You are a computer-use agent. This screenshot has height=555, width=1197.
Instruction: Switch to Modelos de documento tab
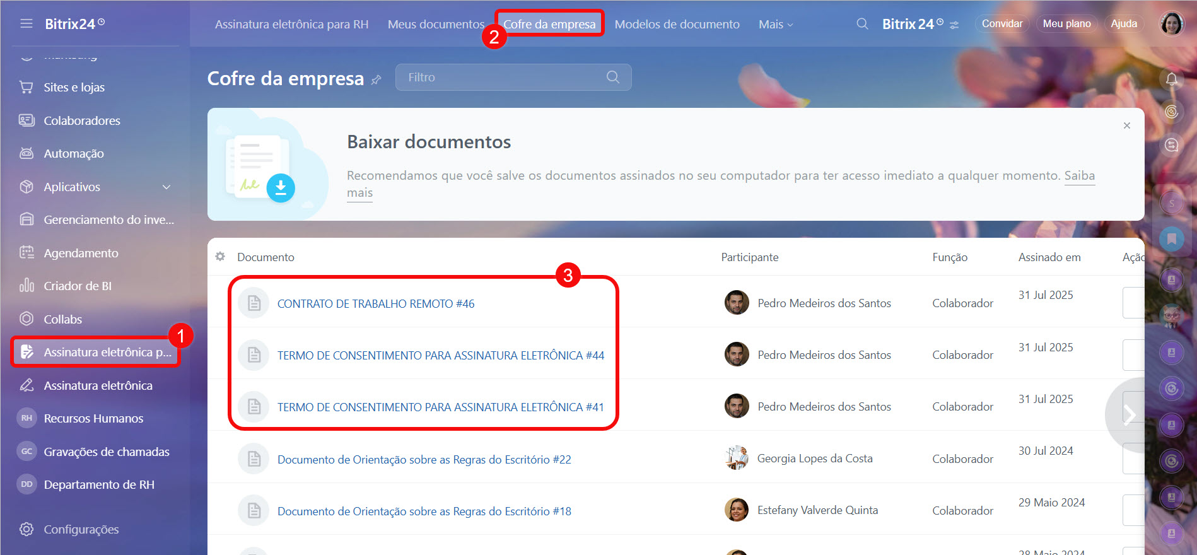[x=677, y=24]
